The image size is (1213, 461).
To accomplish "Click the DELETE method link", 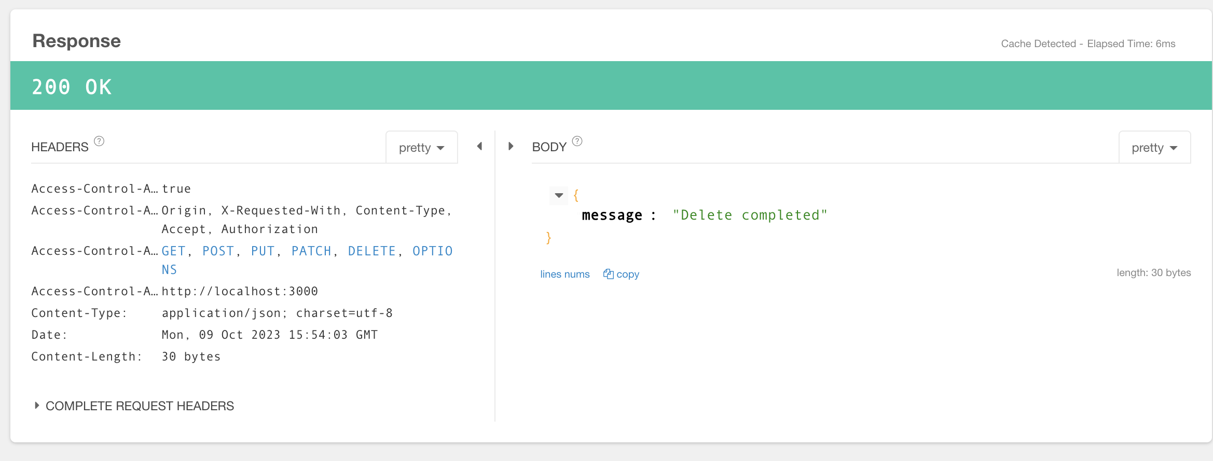I will [372, 251].
